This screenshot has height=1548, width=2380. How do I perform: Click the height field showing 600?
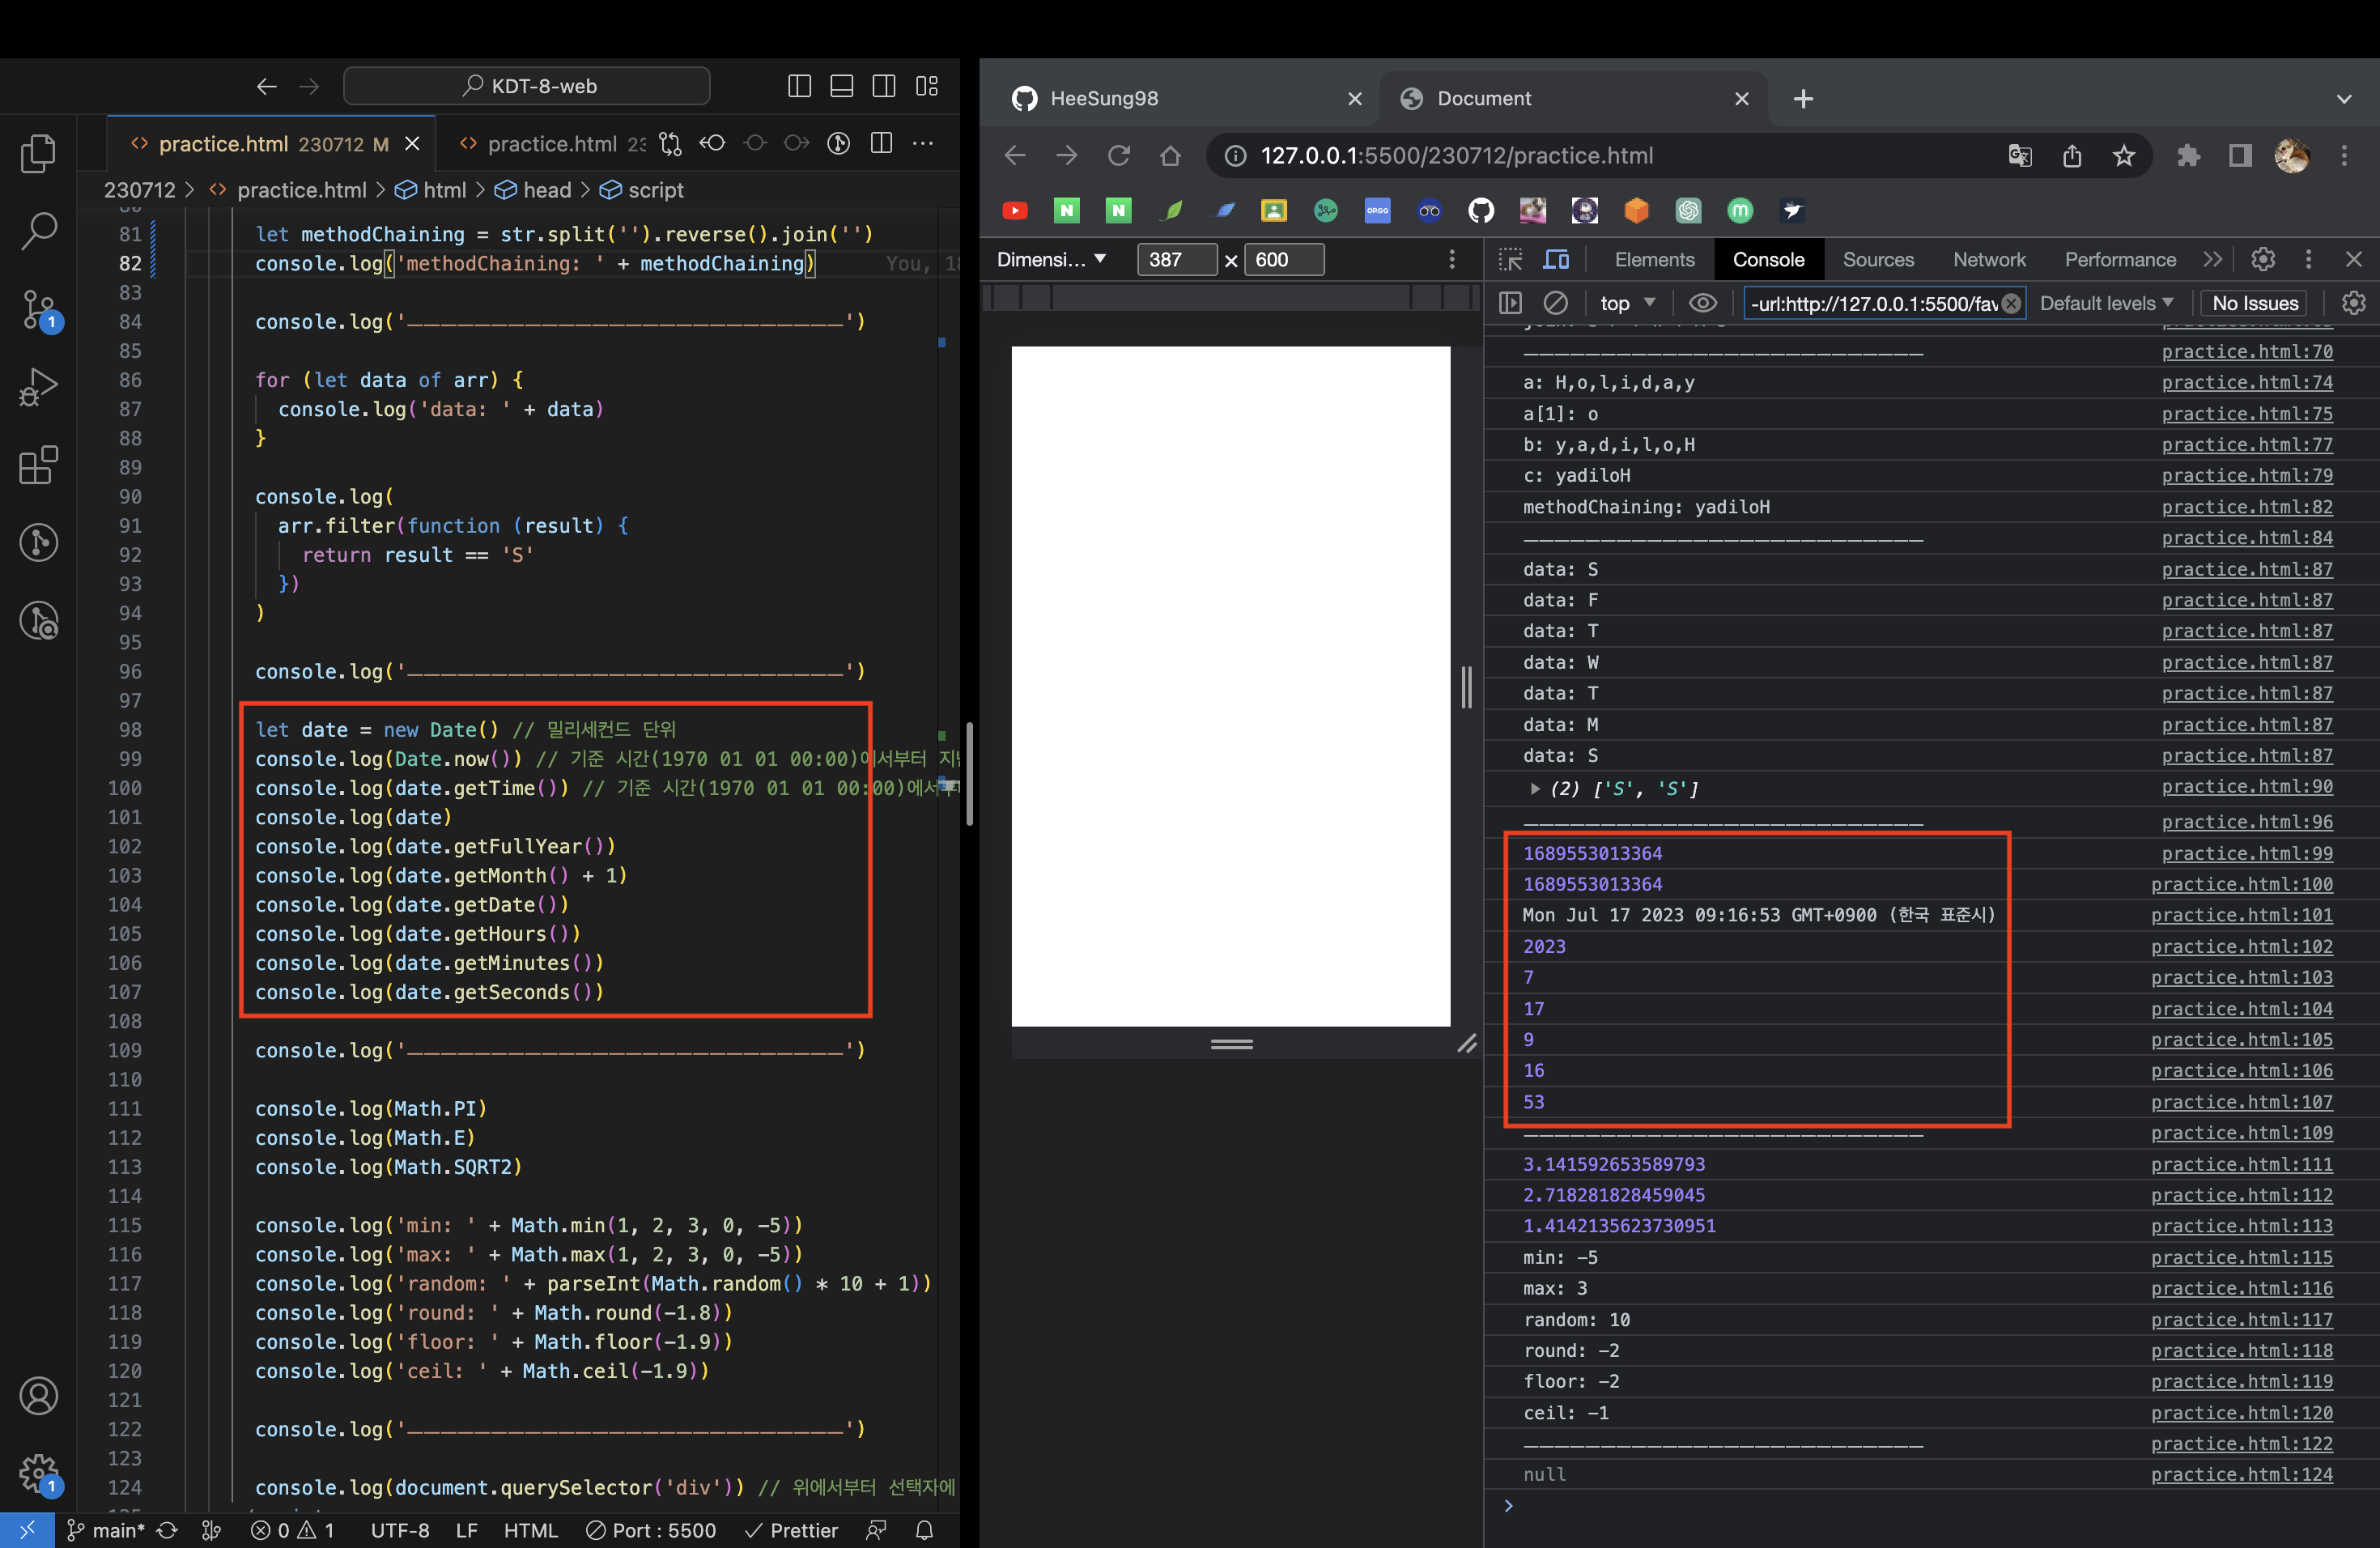coord(1283,259)
